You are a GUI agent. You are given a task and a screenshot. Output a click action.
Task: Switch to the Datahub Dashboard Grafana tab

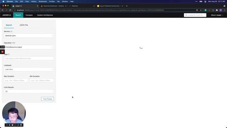click(54, 6)
